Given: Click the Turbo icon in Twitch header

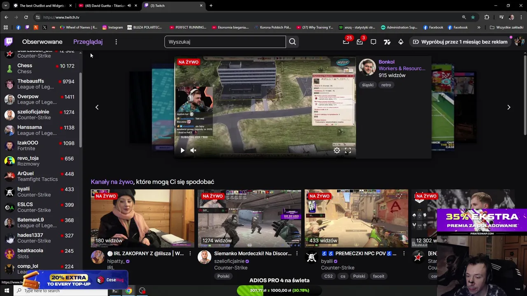Looking at the screenshot, I should (387, 42).
